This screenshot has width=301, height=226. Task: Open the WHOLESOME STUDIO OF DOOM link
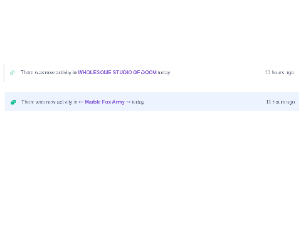[117, 72]
